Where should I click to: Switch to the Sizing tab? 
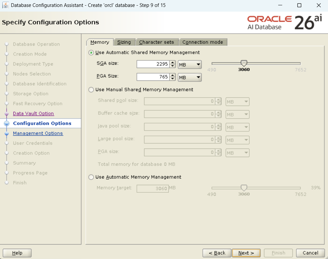click(124, 42)
